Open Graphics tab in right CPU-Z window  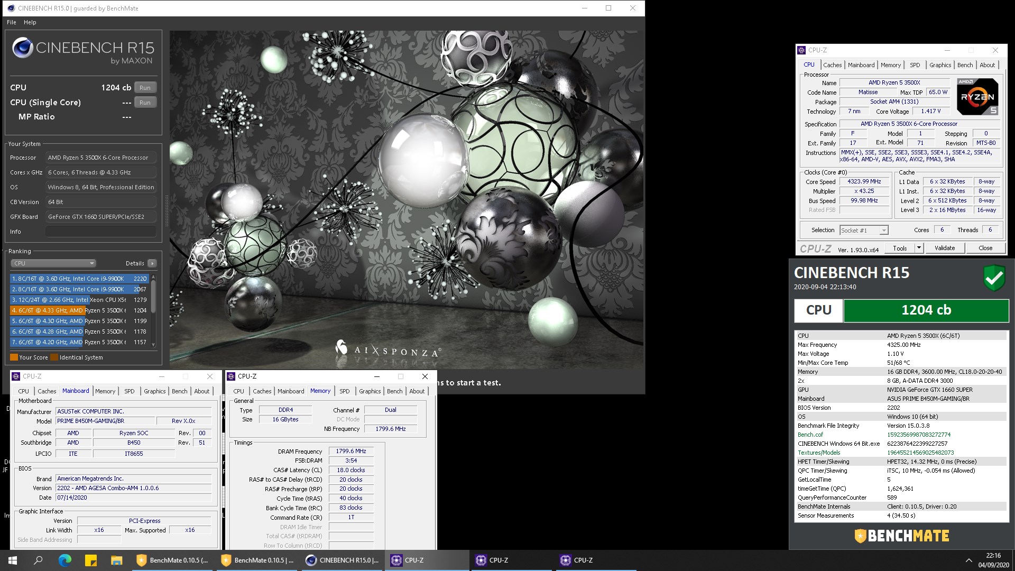click(940, 65)
